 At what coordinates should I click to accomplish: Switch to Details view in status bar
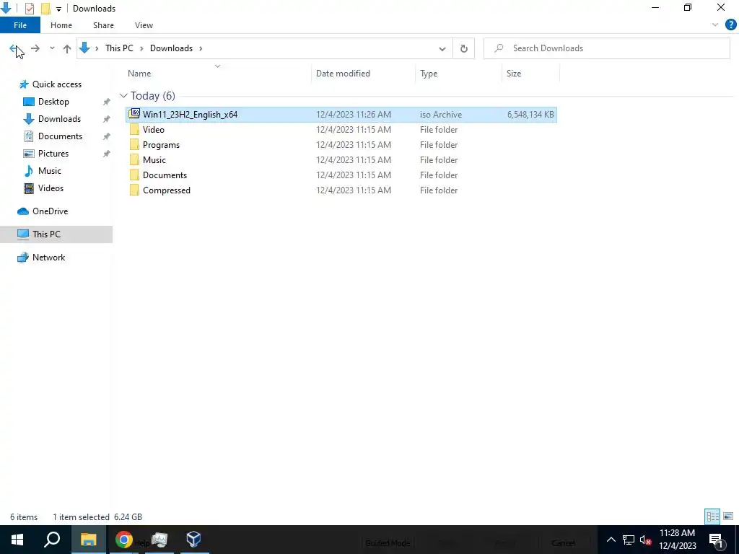click(x=712, y=516)
